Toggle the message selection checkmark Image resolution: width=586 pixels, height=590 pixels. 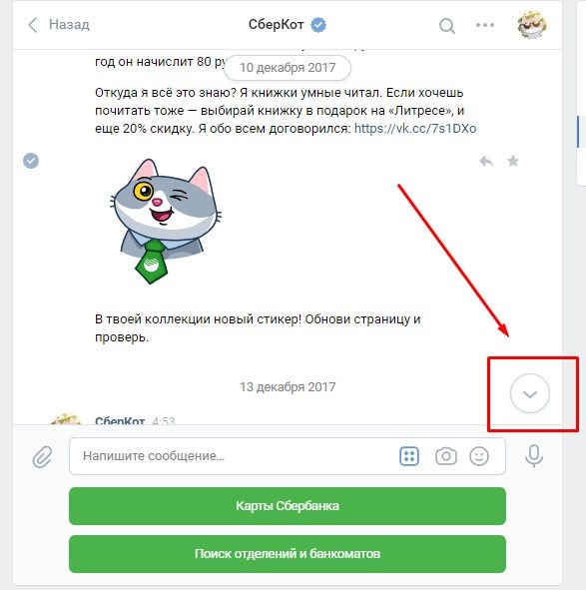(31, 161)
